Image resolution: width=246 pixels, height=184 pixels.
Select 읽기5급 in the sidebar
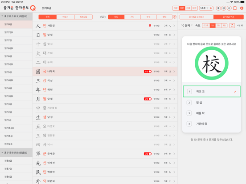tap(16, 72)
